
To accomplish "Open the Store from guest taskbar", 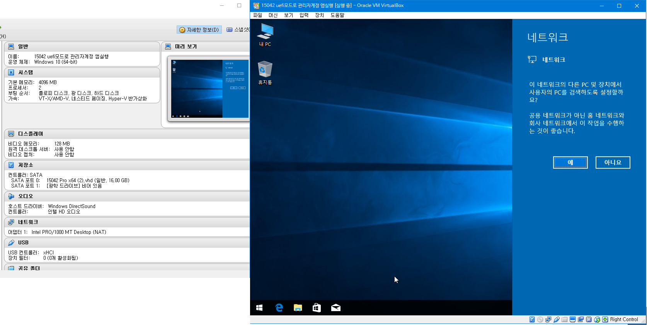I will [x=317, y=308].
